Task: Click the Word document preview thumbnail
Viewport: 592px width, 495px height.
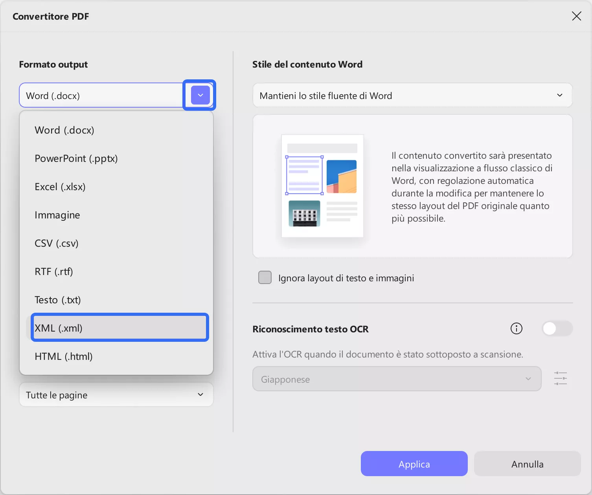Action: coord(322,185)
